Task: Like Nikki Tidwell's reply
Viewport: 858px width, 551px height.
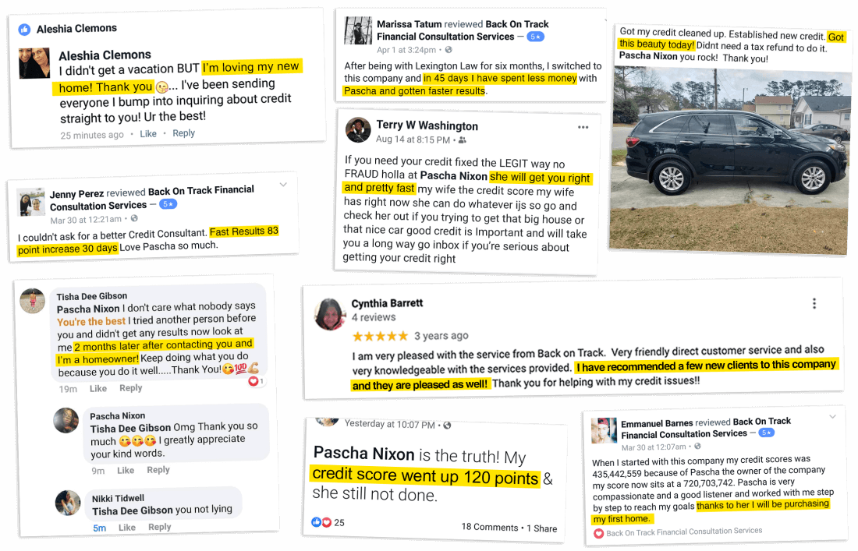Action: pyautogui.click(x=126, y=528)
